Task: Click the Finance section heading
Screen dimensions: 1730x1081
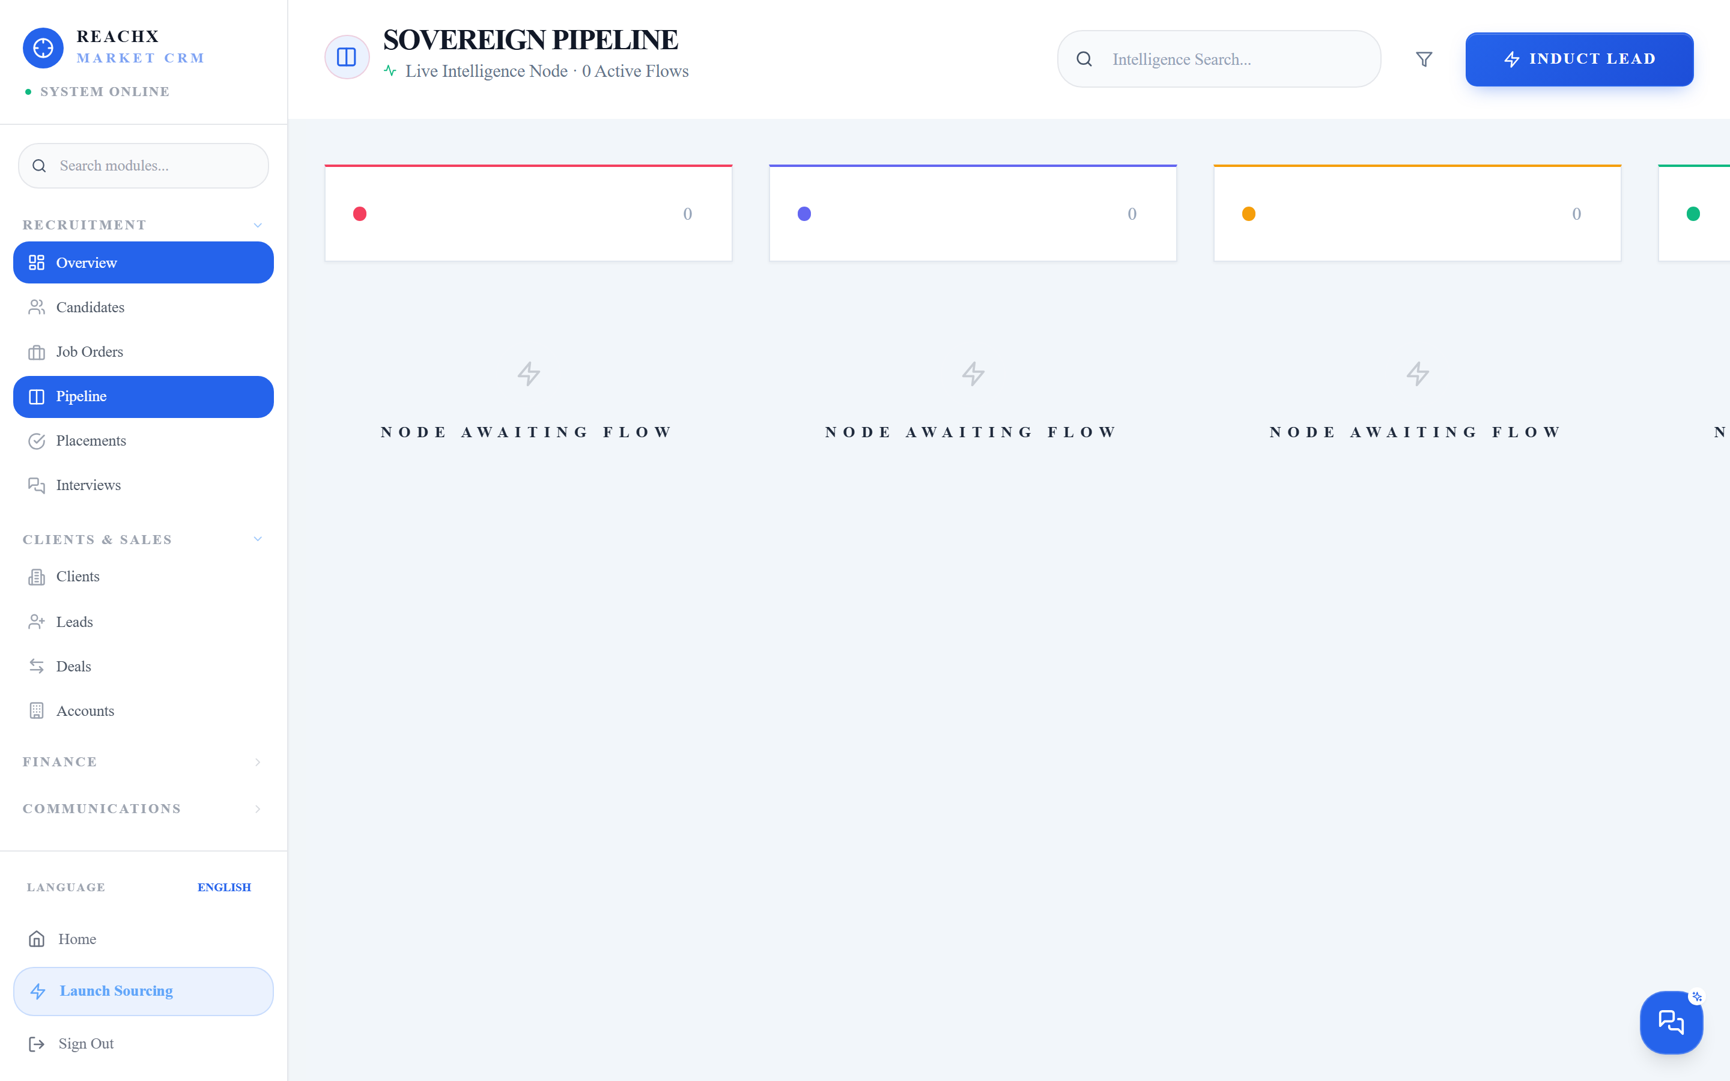Action: click(60, 762)
